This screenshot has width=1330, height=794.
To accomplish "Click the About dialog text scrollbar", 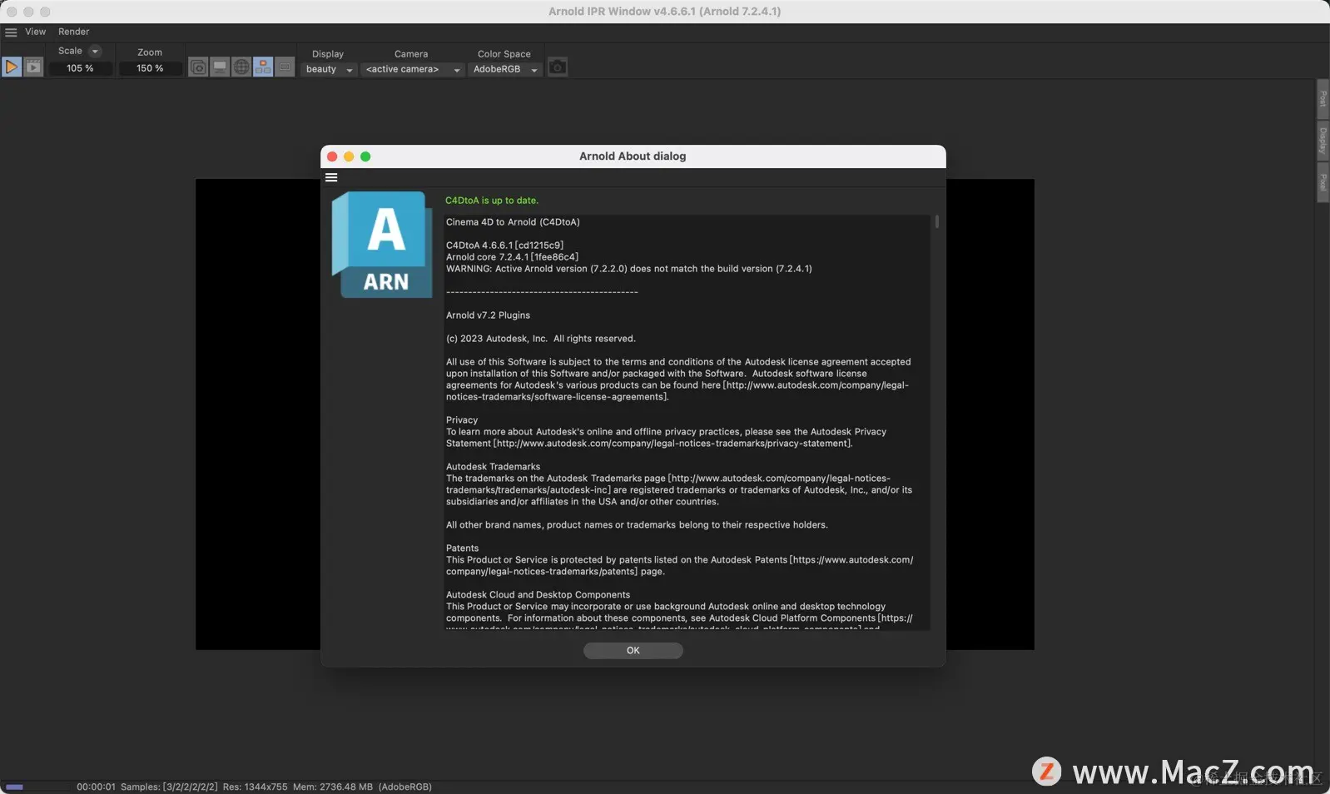I will tap(936, 221).
